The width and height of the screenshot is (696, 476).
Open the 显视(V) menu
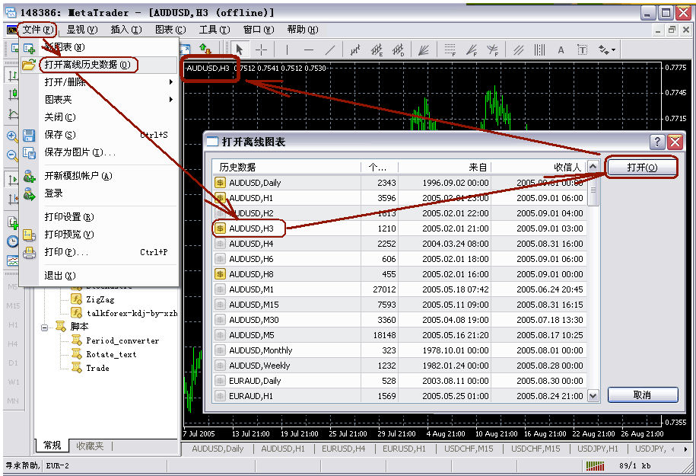81,30
